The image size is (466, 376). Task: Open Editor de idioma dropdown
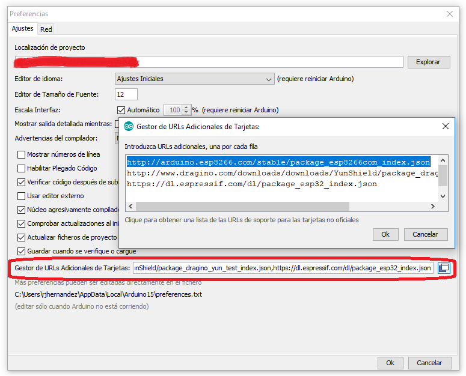[194, 79]
